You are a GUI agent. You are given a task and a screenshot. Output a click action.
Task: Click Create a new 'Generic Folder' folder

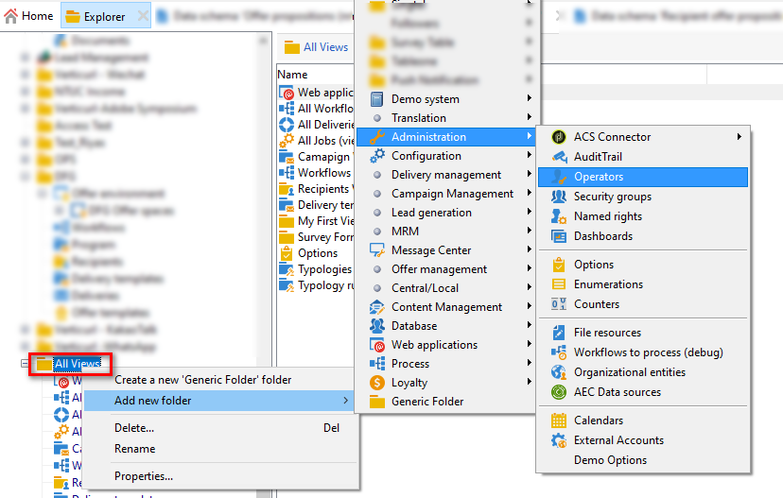202,380
